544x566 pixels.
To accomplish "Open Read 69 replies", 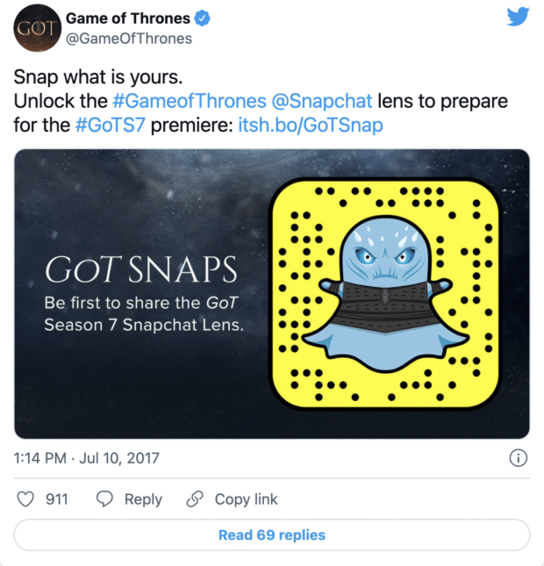I will [272, 535].
